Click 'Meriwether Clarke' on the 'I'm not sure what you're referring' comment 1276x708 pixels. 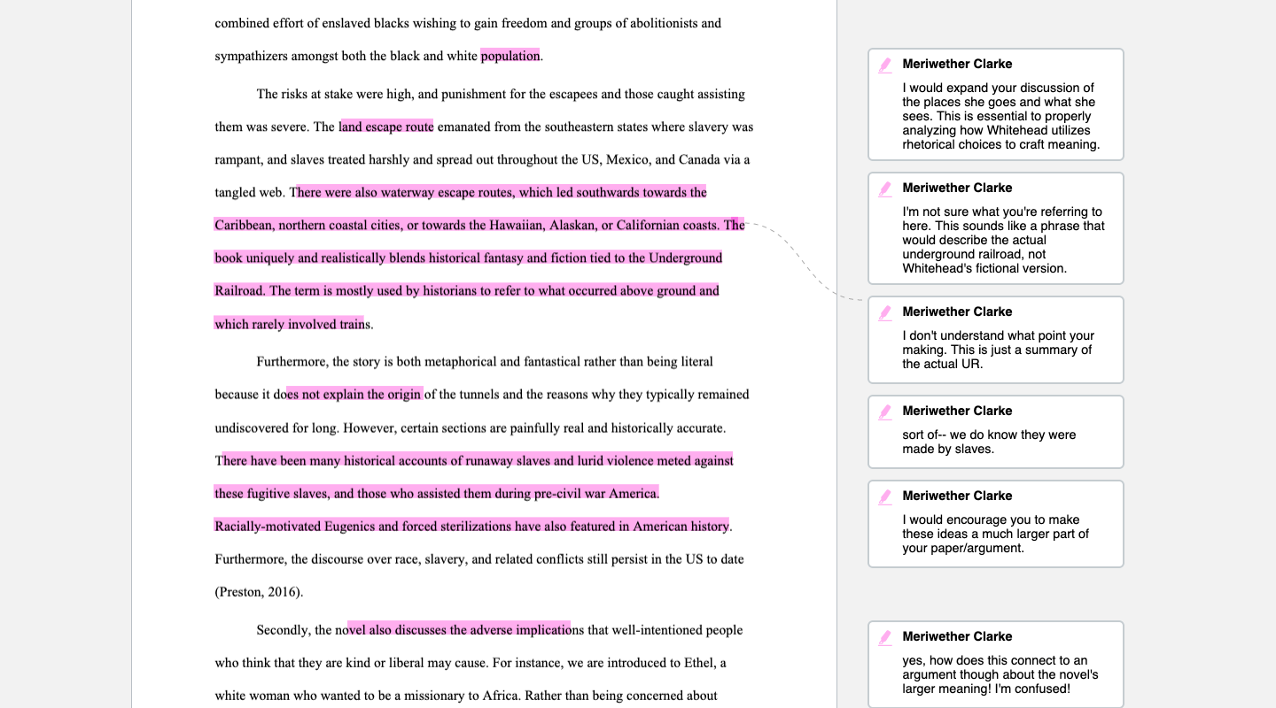click(x=957, y=188)
